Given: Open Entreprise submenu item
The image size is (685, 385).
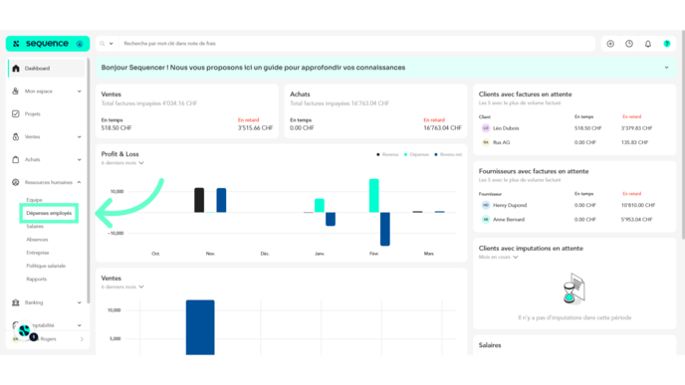Looking at the screenshot, I should pyautogui.click(x=38, y=253).
